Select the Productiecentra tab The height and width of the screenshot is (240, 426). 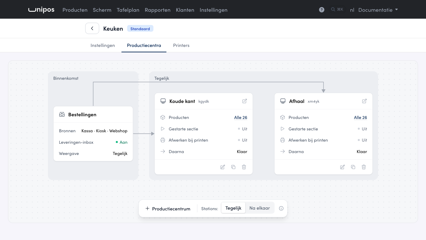pos(144,45)
